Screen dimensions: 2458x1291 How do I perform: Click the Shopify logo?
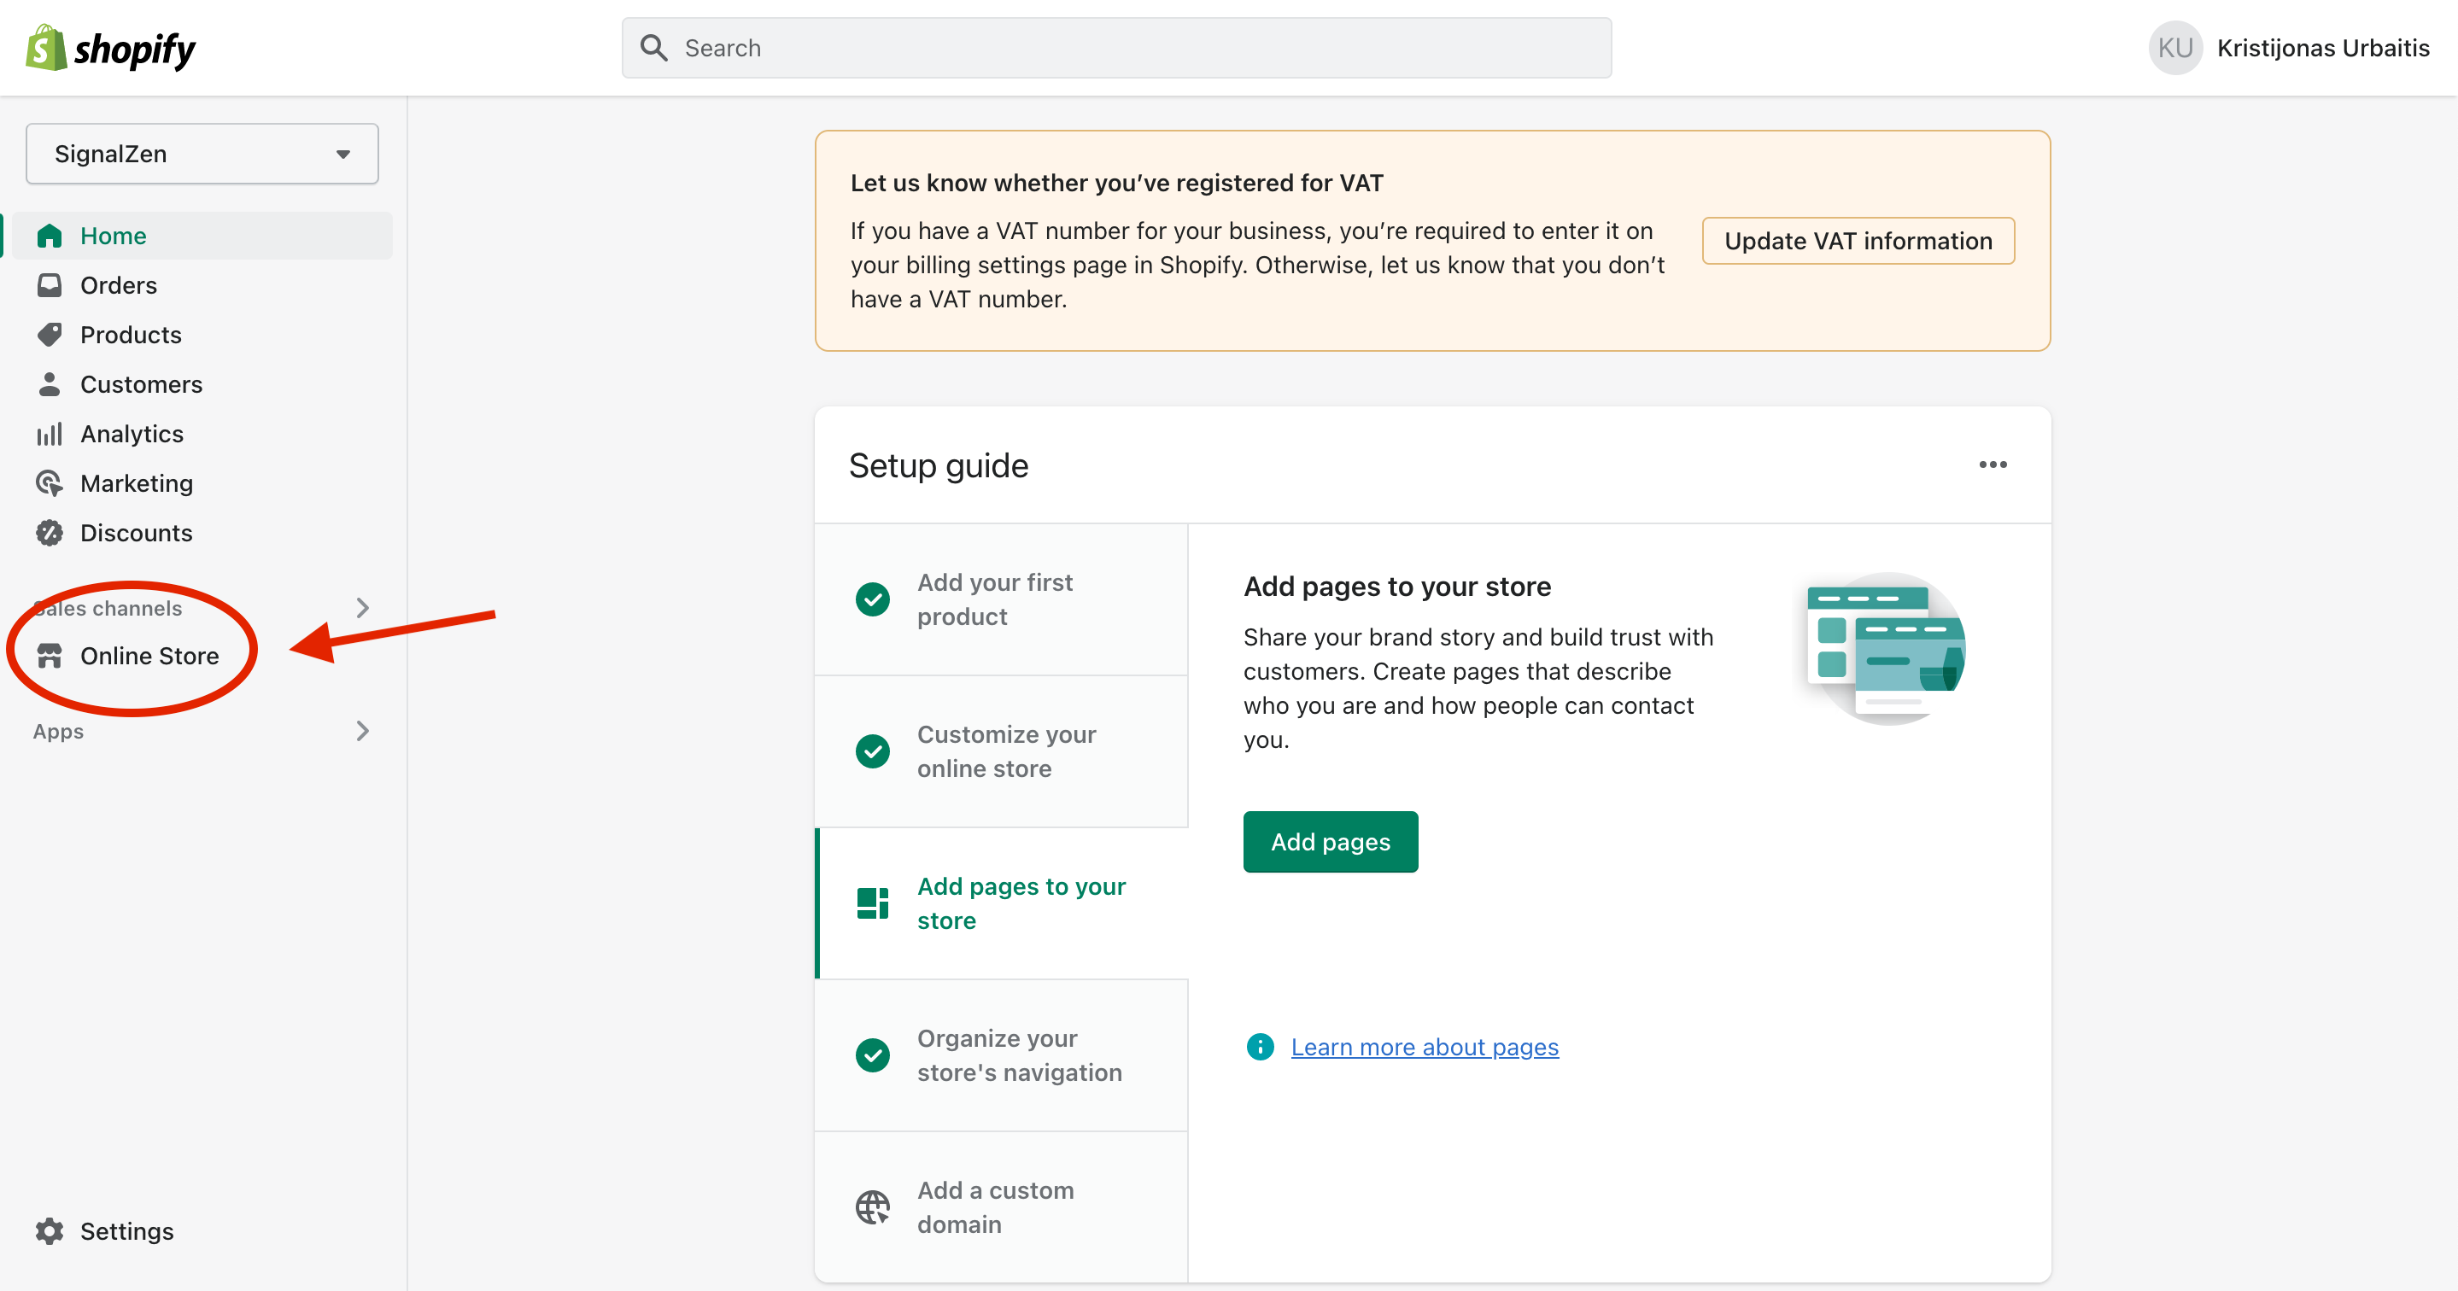(x=109, y=48)
